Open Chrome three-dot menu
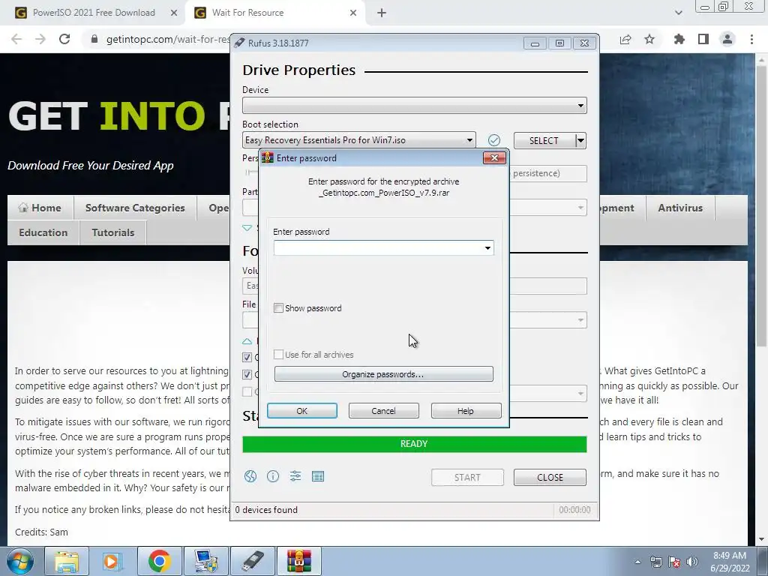 751,39
